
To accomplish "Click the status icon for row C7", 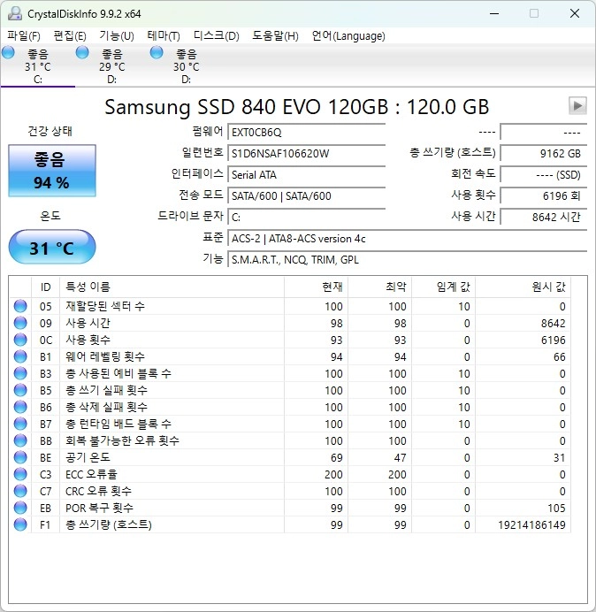I will 20,491.
